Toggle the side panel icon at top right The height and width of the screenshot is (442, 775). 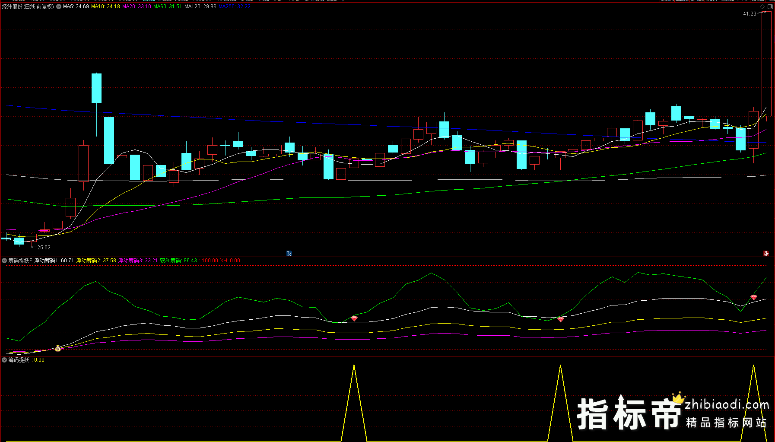[x=770, y=6]
